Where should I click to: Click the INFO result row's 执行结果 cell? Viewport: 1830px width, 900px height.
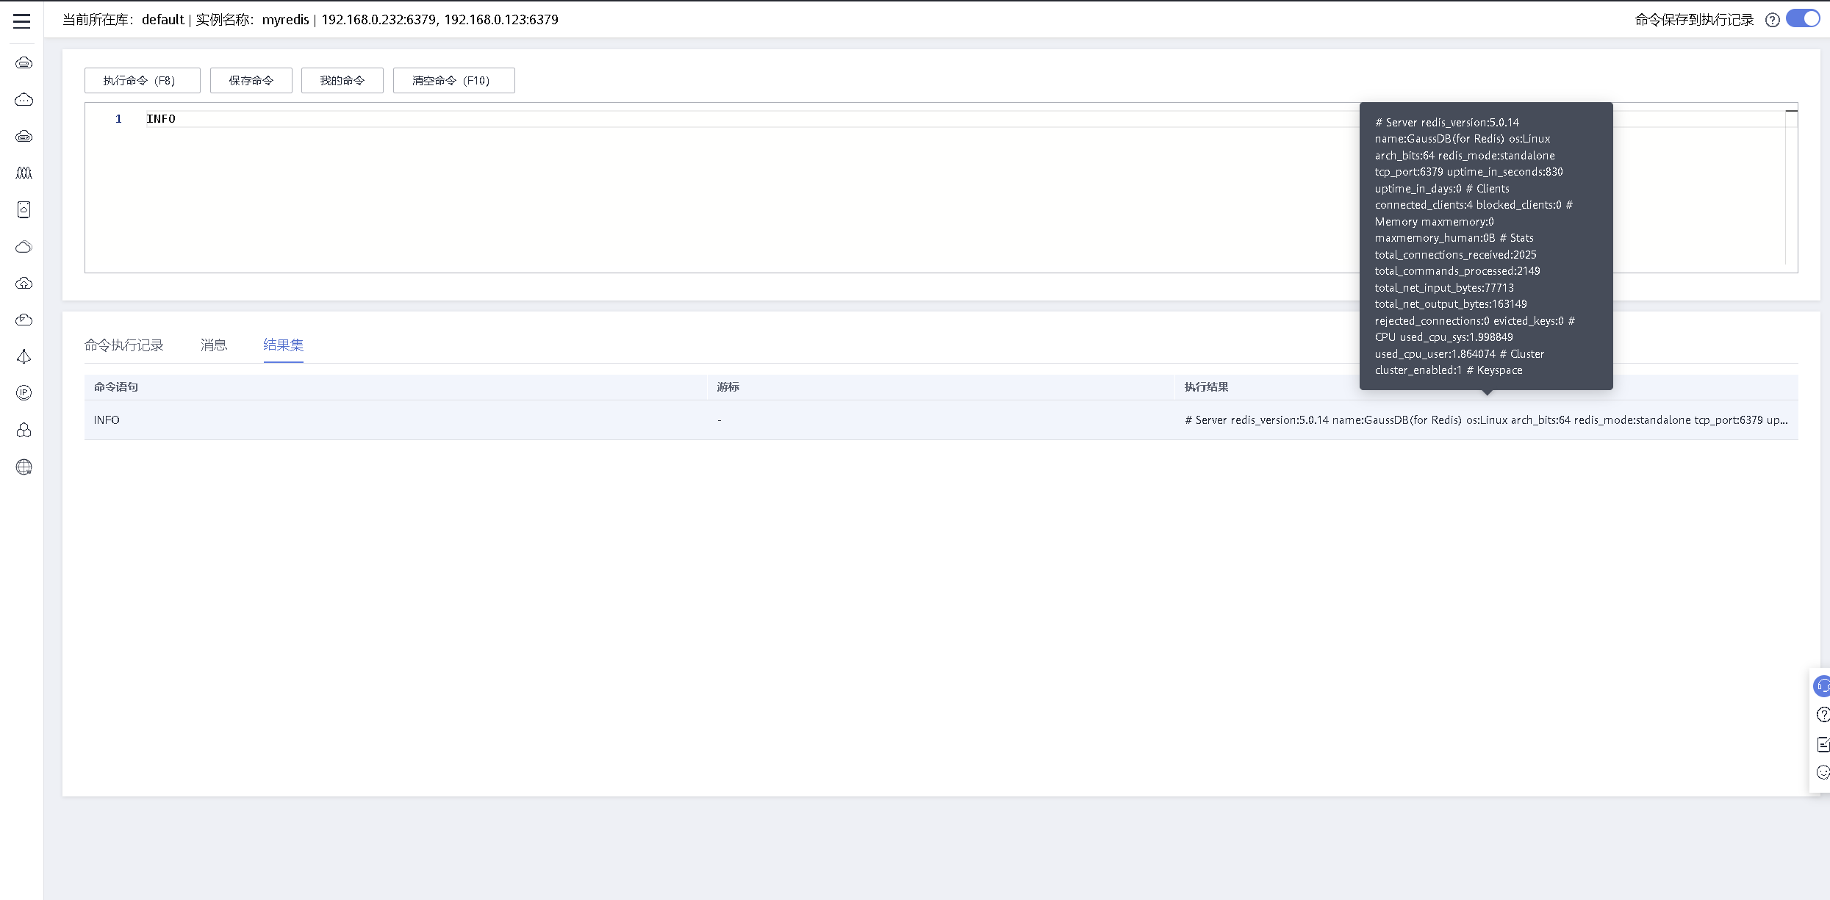(x=1485, y=420)
